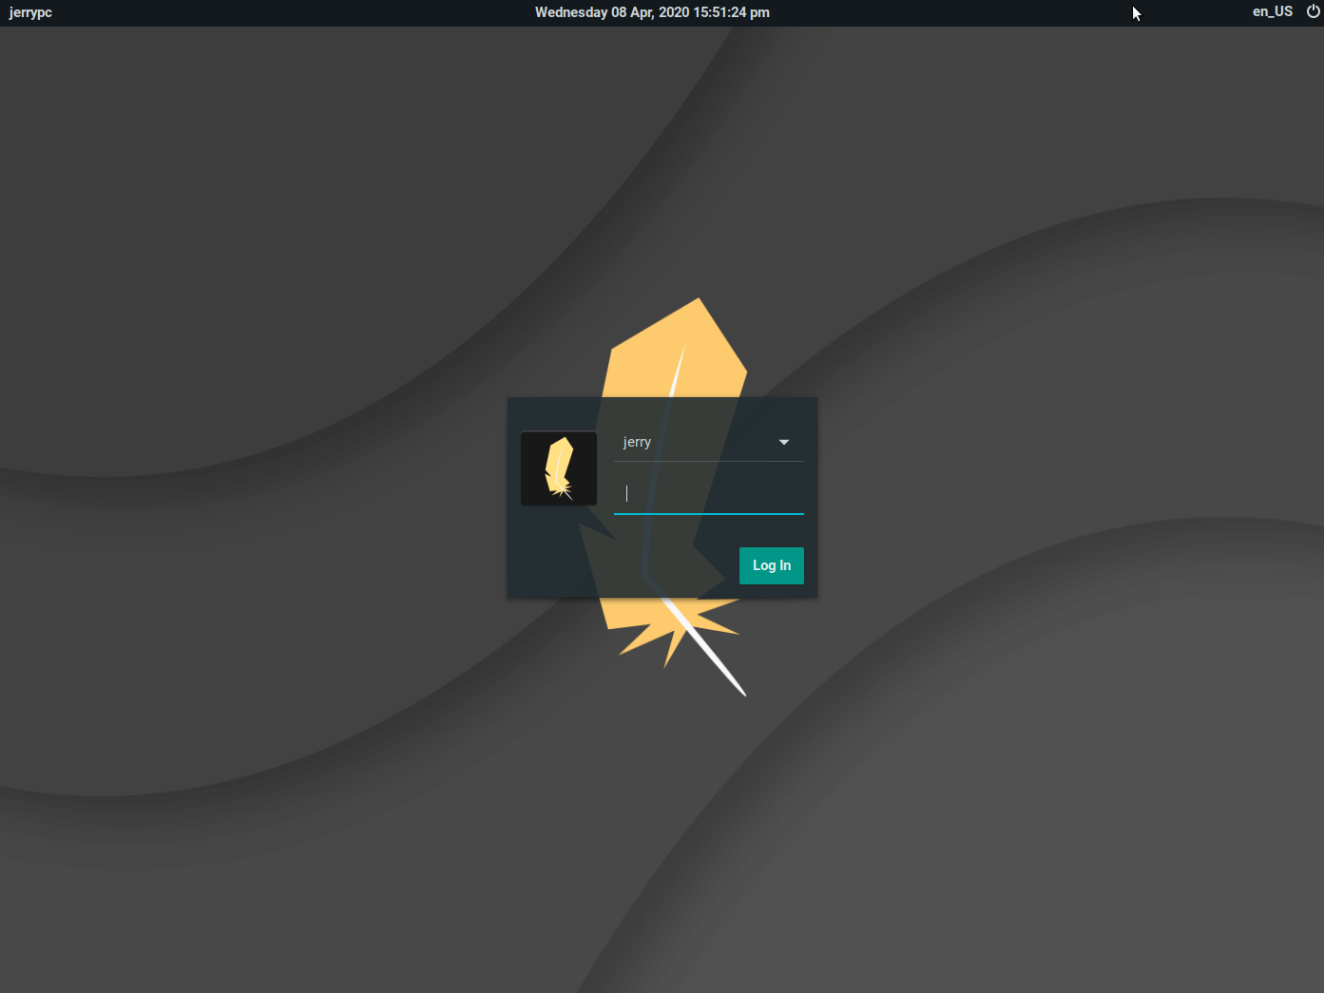Click the jerrypc hostname label
1324x993 pixels.
(30, 12)
